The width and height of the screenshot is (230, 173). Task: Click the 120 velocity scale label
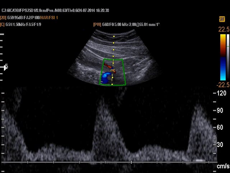[x=221, y=93]
